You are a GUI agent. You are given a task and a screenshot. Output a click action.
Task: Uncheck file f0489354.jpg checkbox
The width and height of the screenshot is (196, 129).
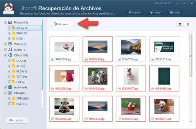tap(53, 59)
